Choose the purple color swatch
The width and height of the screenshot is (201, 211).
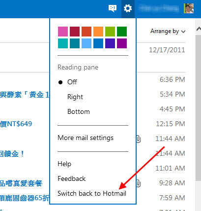122,43
